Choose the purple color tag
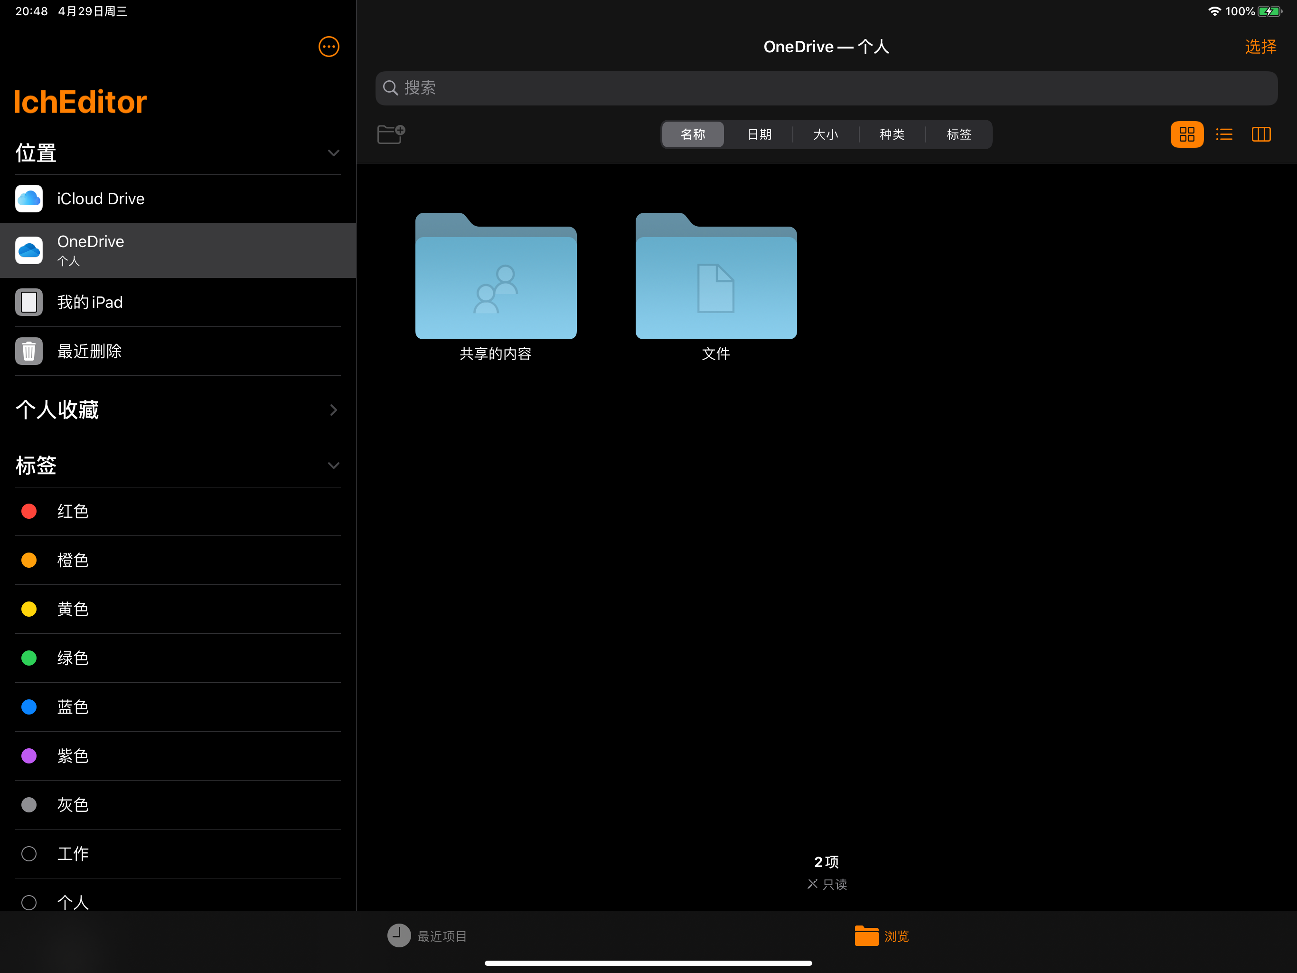1297x973 pixels. pyautogui.click(x=72, y=756)
